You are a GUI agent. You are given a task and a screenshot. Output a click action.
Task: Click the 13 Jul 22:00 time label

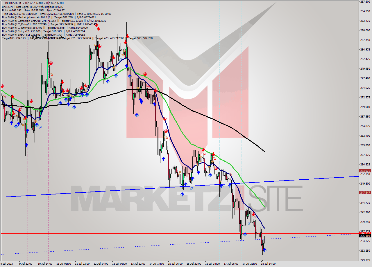pyautogui.click(x=138, y=264)
